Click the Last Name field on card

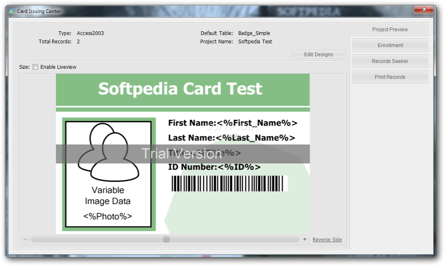click(x=231, y=138)
